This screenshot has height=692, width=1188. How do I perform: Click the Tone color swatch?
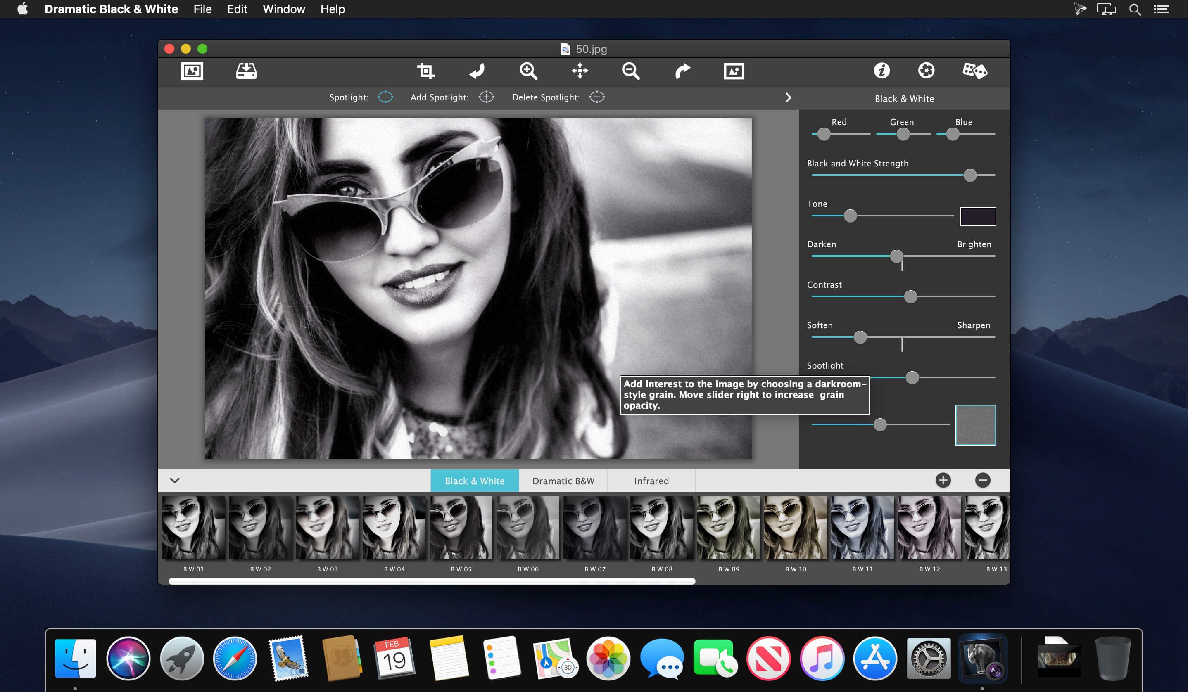coord(977,217)
